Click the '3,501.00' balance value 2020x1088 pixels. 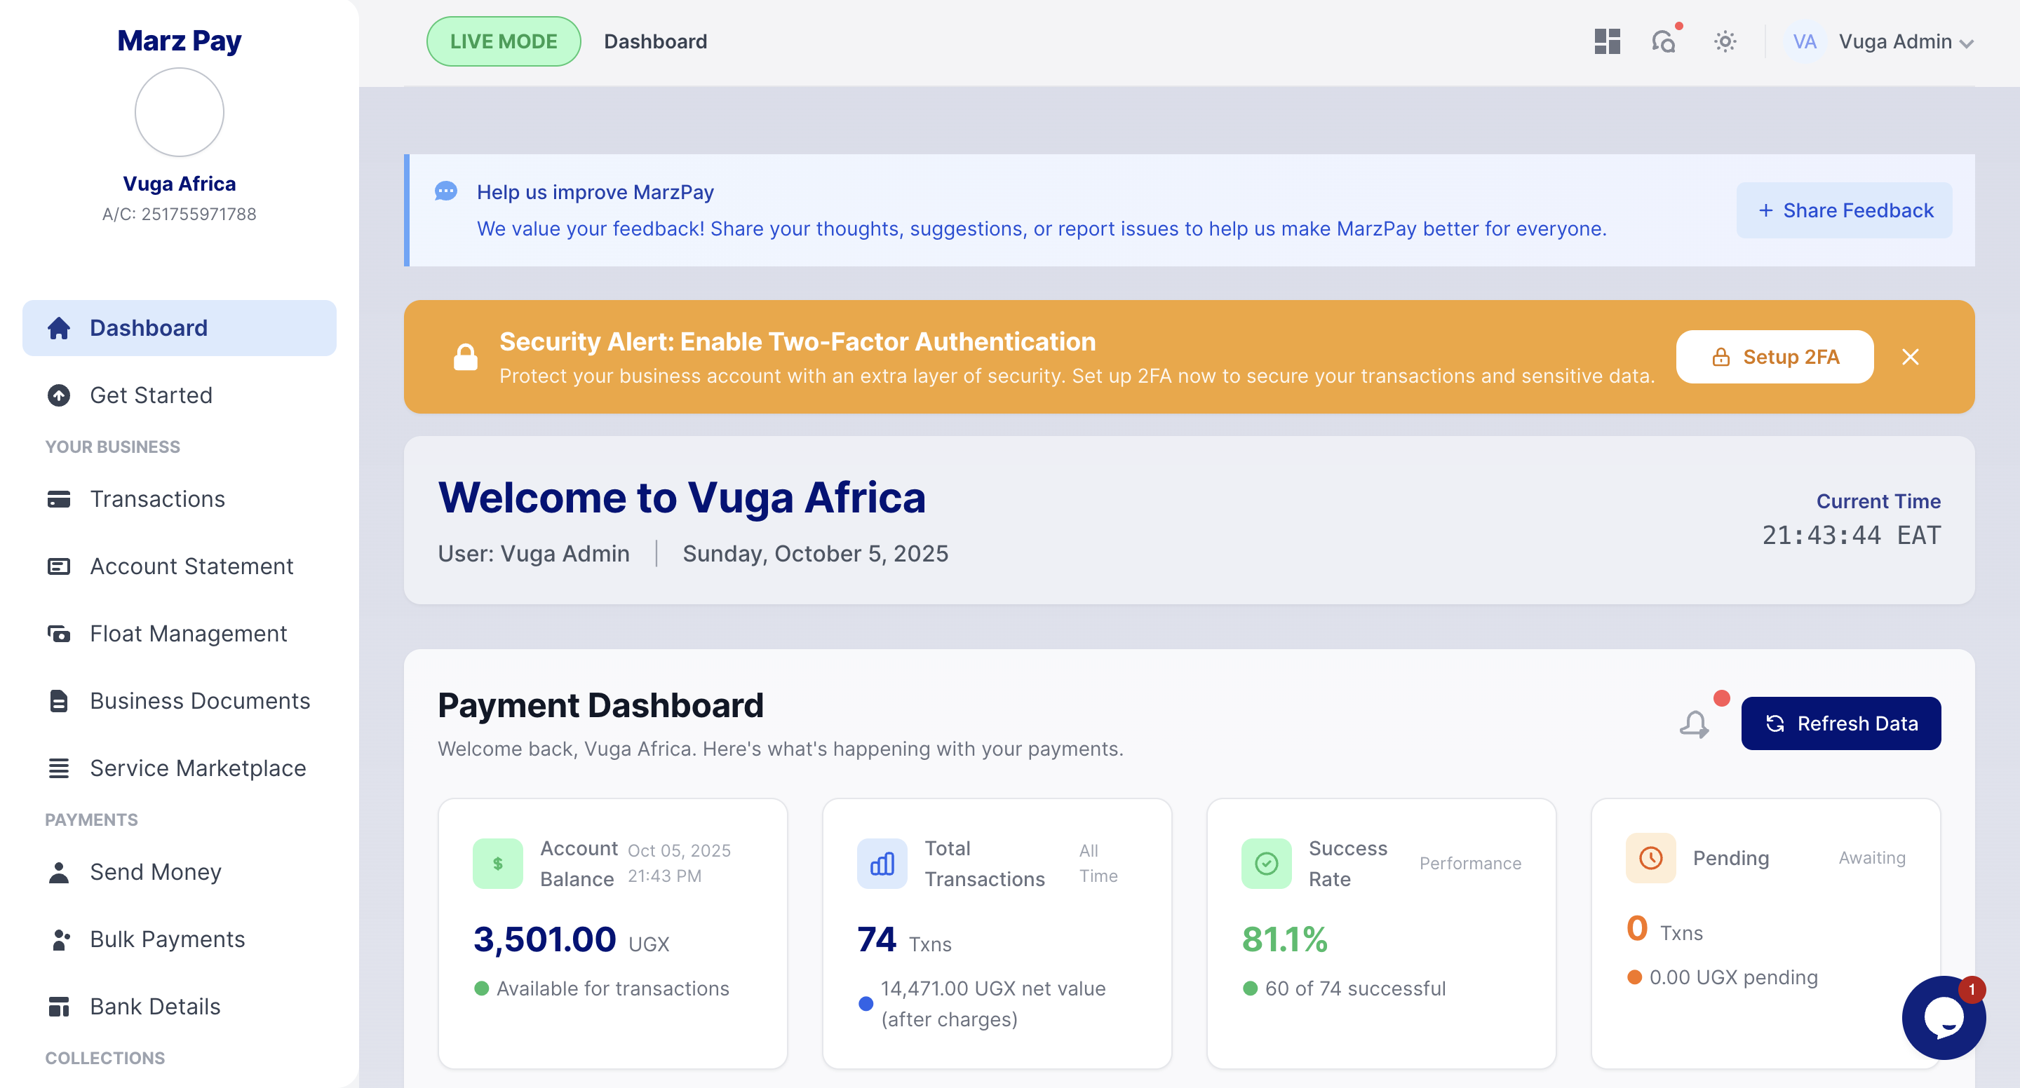tap(545, 939)
